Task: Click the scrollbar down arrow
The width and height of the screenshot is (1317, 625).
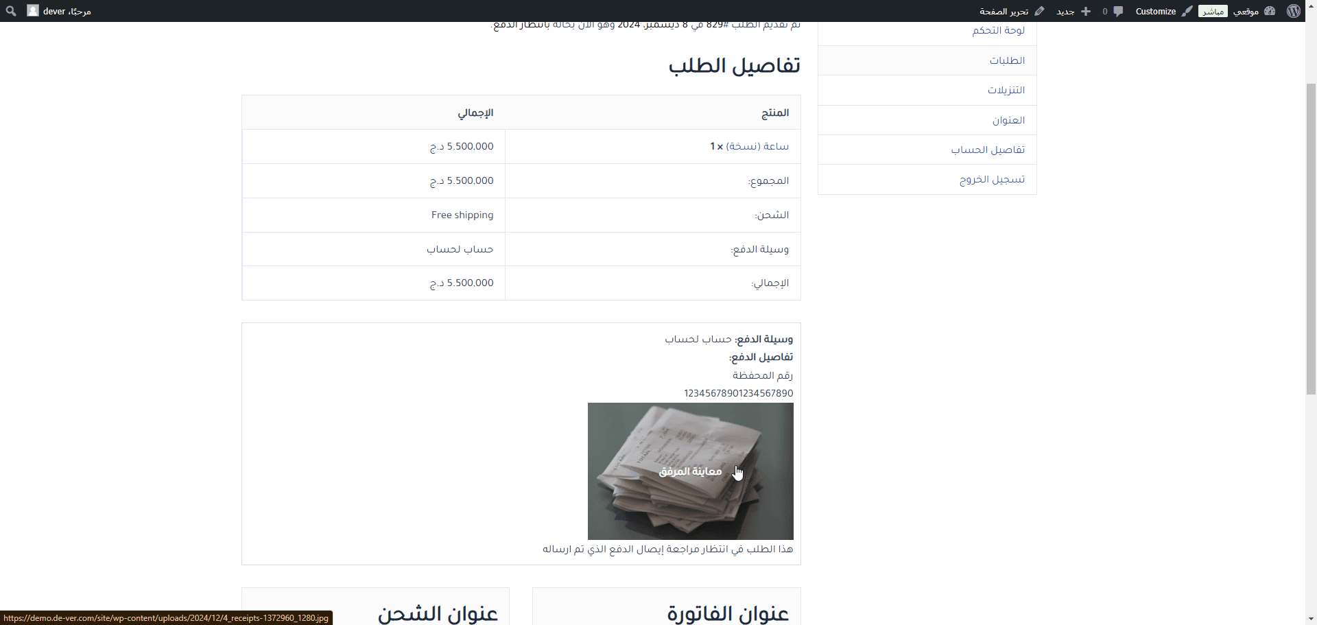Action: coord(1311,618)
